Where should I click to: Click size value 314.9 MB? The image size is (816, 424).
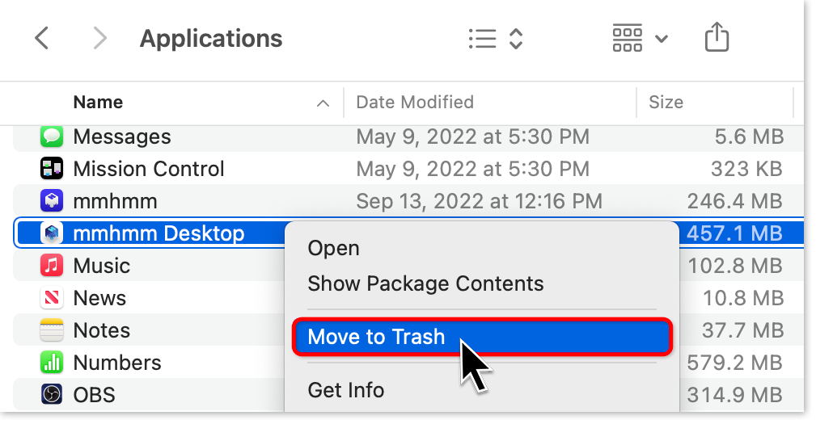pos(735,394)
